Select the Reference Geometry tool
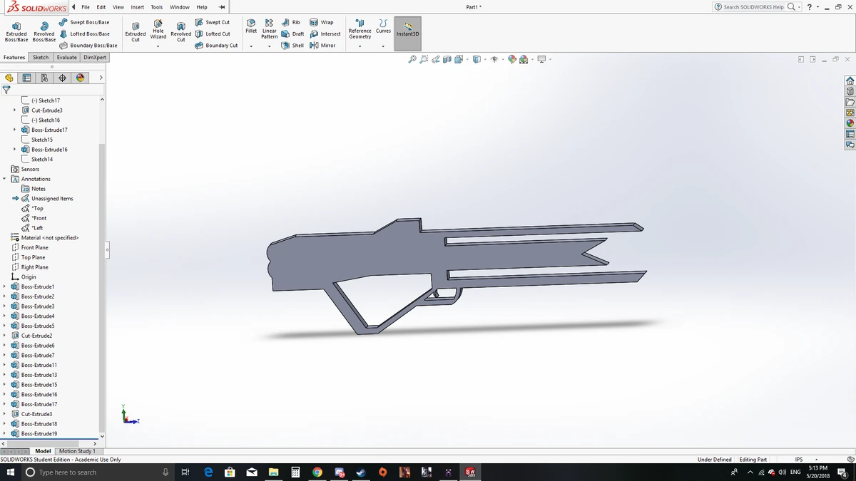 click(x=360, y=31)
